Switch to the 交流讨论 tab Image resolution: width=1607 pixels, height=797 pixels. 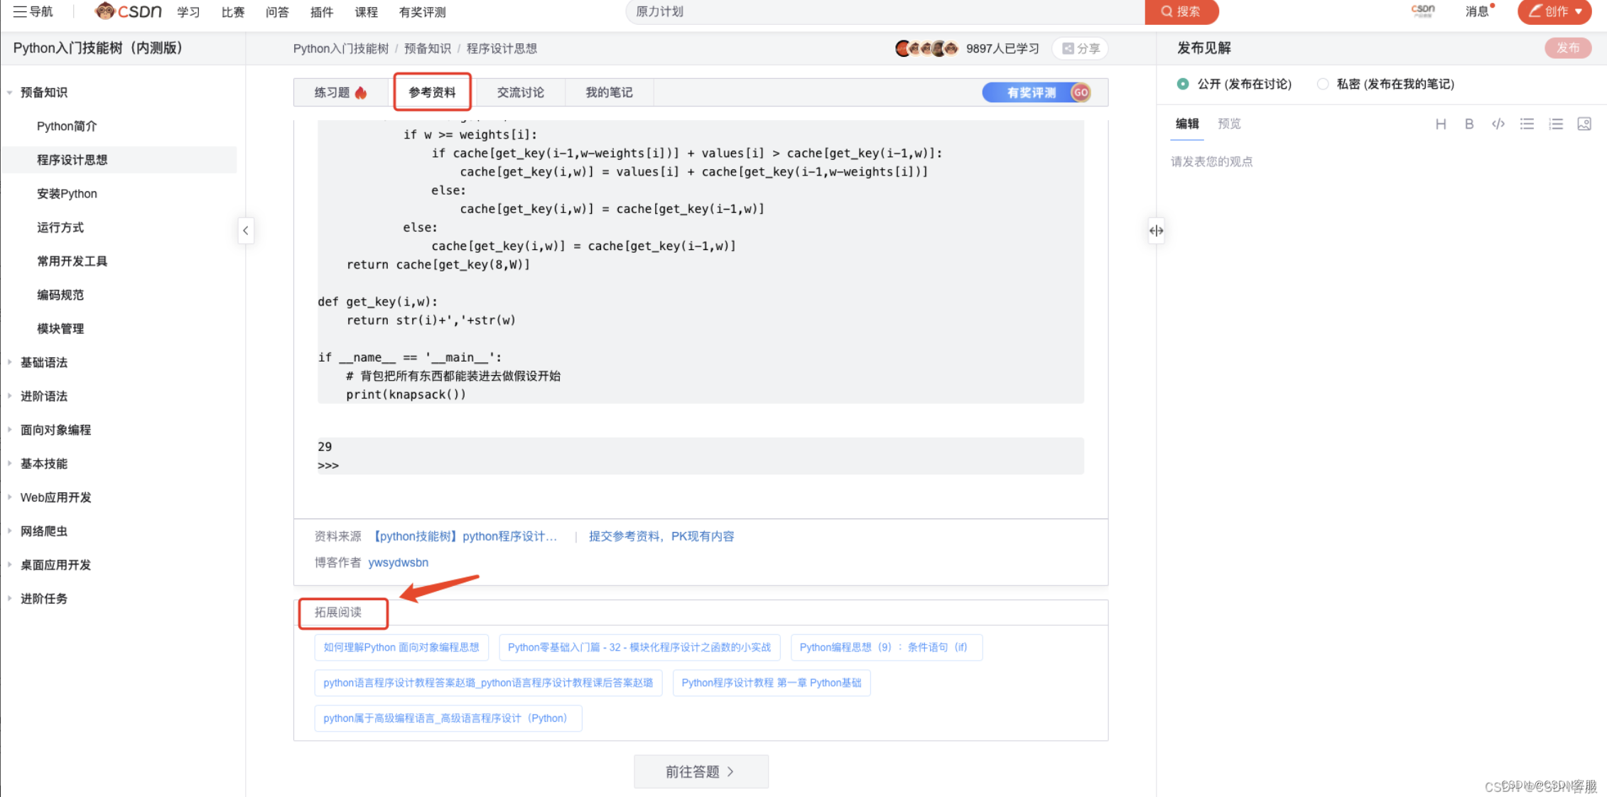point(520,92)
